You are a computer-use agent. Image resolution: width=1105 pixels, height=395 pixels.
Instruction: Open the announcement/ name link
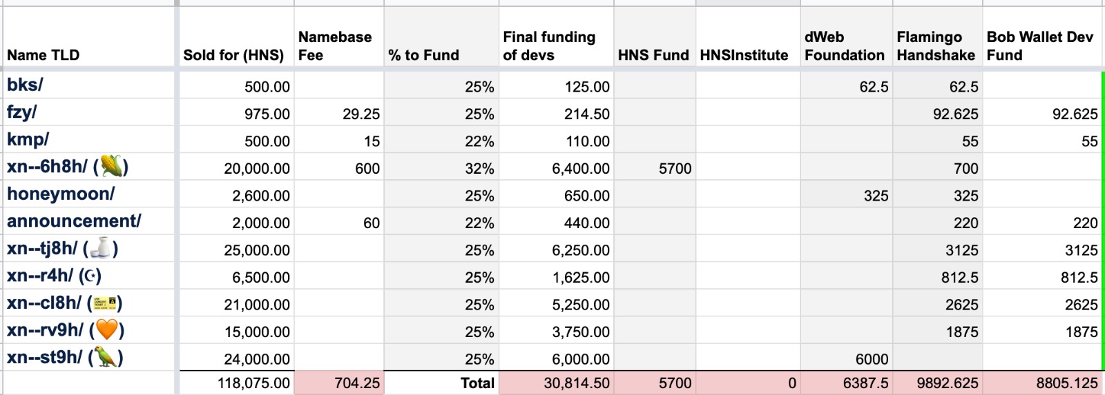[74, 221]
